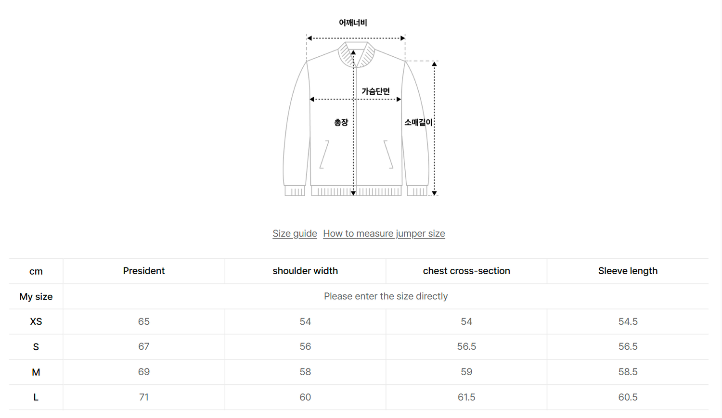Click the XS sleeve length value 54.5

coord(628,321)
